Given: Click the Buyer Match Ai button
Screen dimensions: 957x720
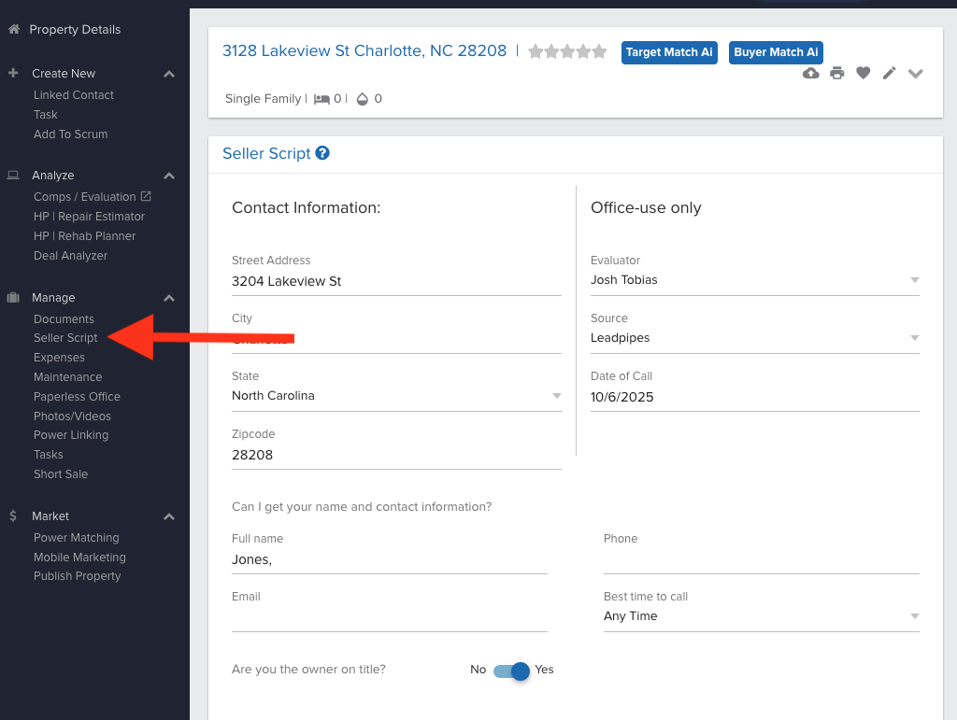Looking at the screenshot, I should point(776,52).
